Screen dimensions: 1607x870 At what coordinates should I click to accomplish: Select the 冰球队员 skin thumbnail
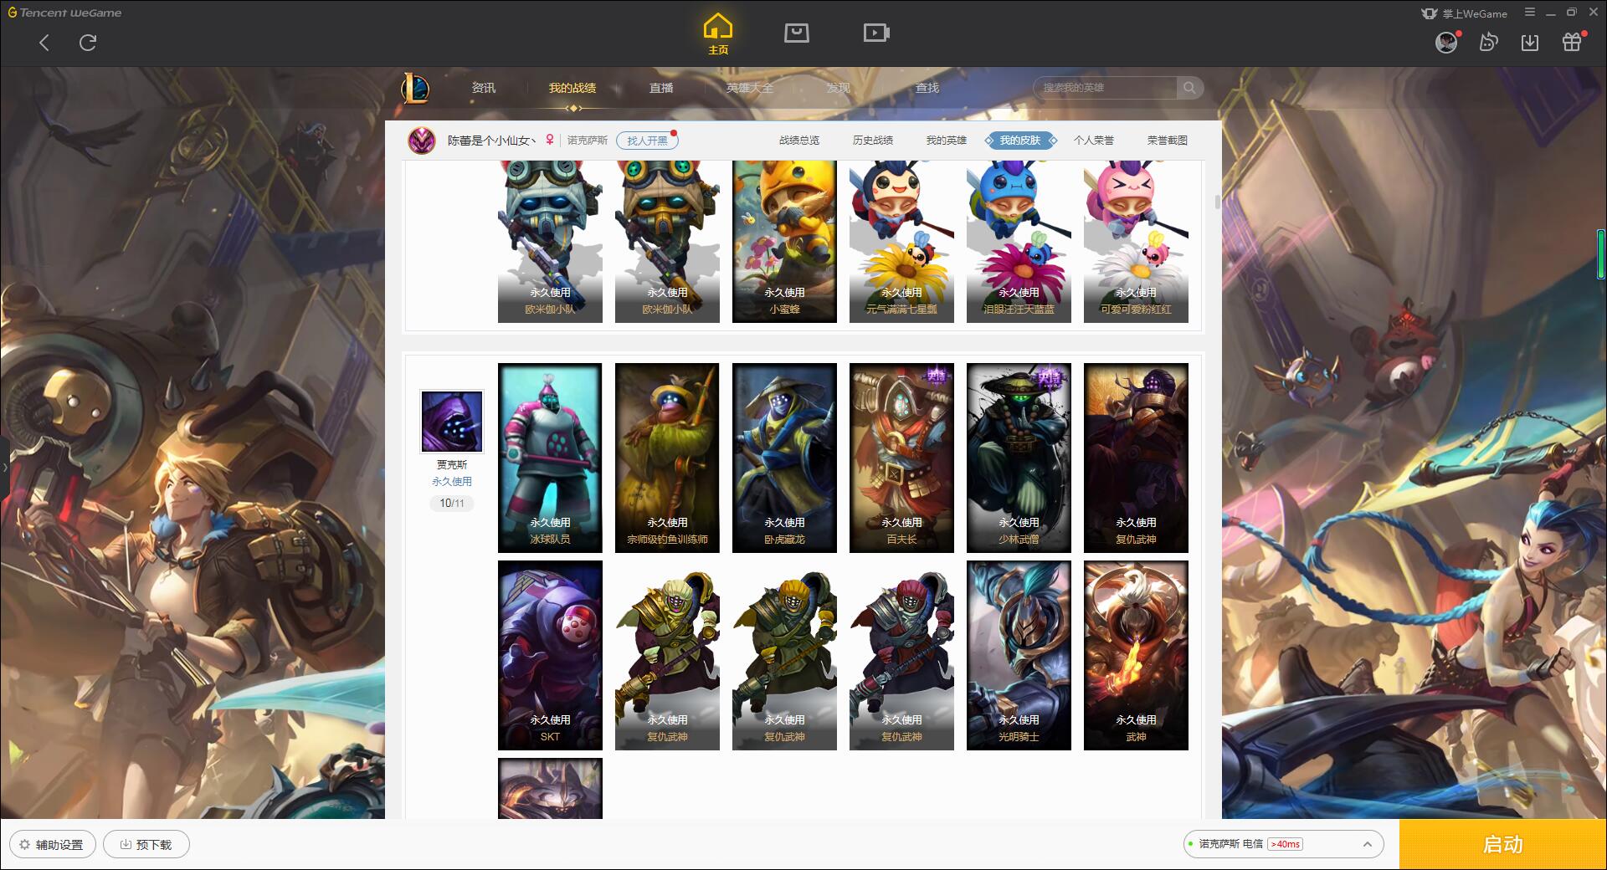[550, 458]
